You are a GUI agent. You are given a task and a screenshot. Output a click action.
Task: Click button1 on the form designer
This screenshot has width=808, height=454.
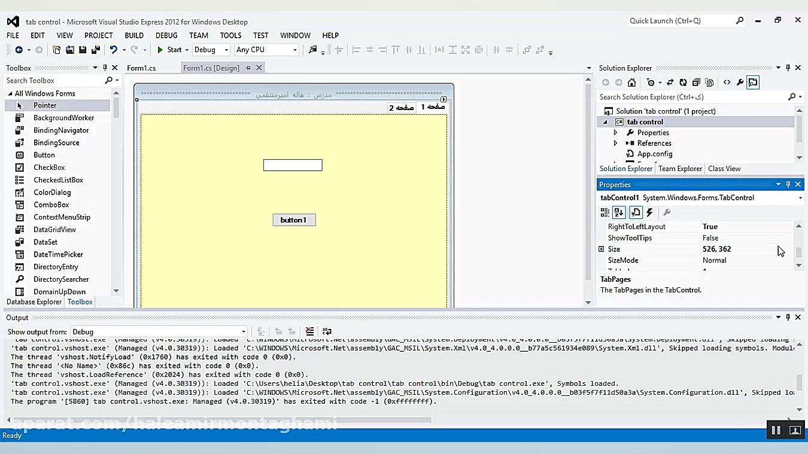point(294,220)
